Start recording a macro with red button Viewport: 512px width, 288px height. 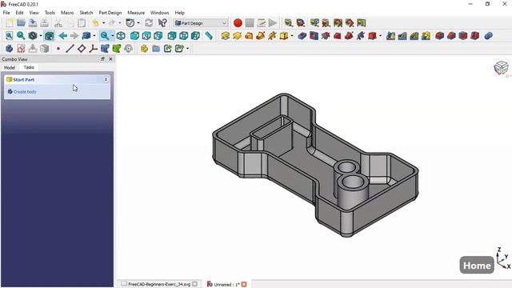coord(238,23)
